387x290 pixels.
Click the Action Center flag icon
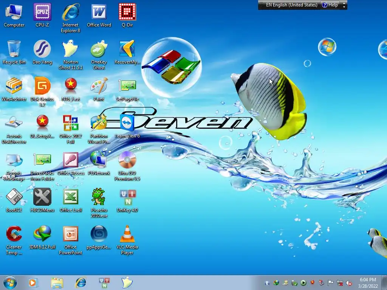330,283
